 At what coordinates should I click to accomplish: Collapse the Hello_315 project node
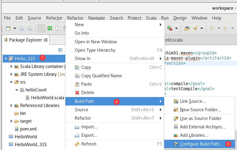[x=6, y=59]
